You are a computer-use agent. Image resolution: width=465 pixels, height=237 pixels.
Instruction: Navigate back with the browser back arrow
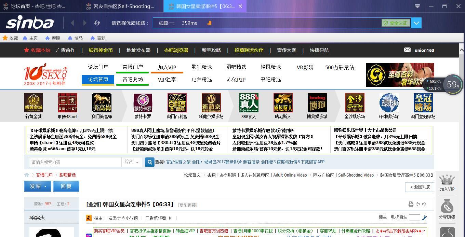(72, 23)
